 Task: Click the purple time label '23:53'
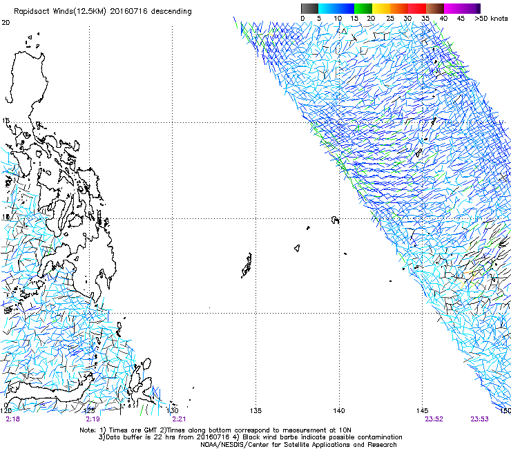click(x=479, y=419)
